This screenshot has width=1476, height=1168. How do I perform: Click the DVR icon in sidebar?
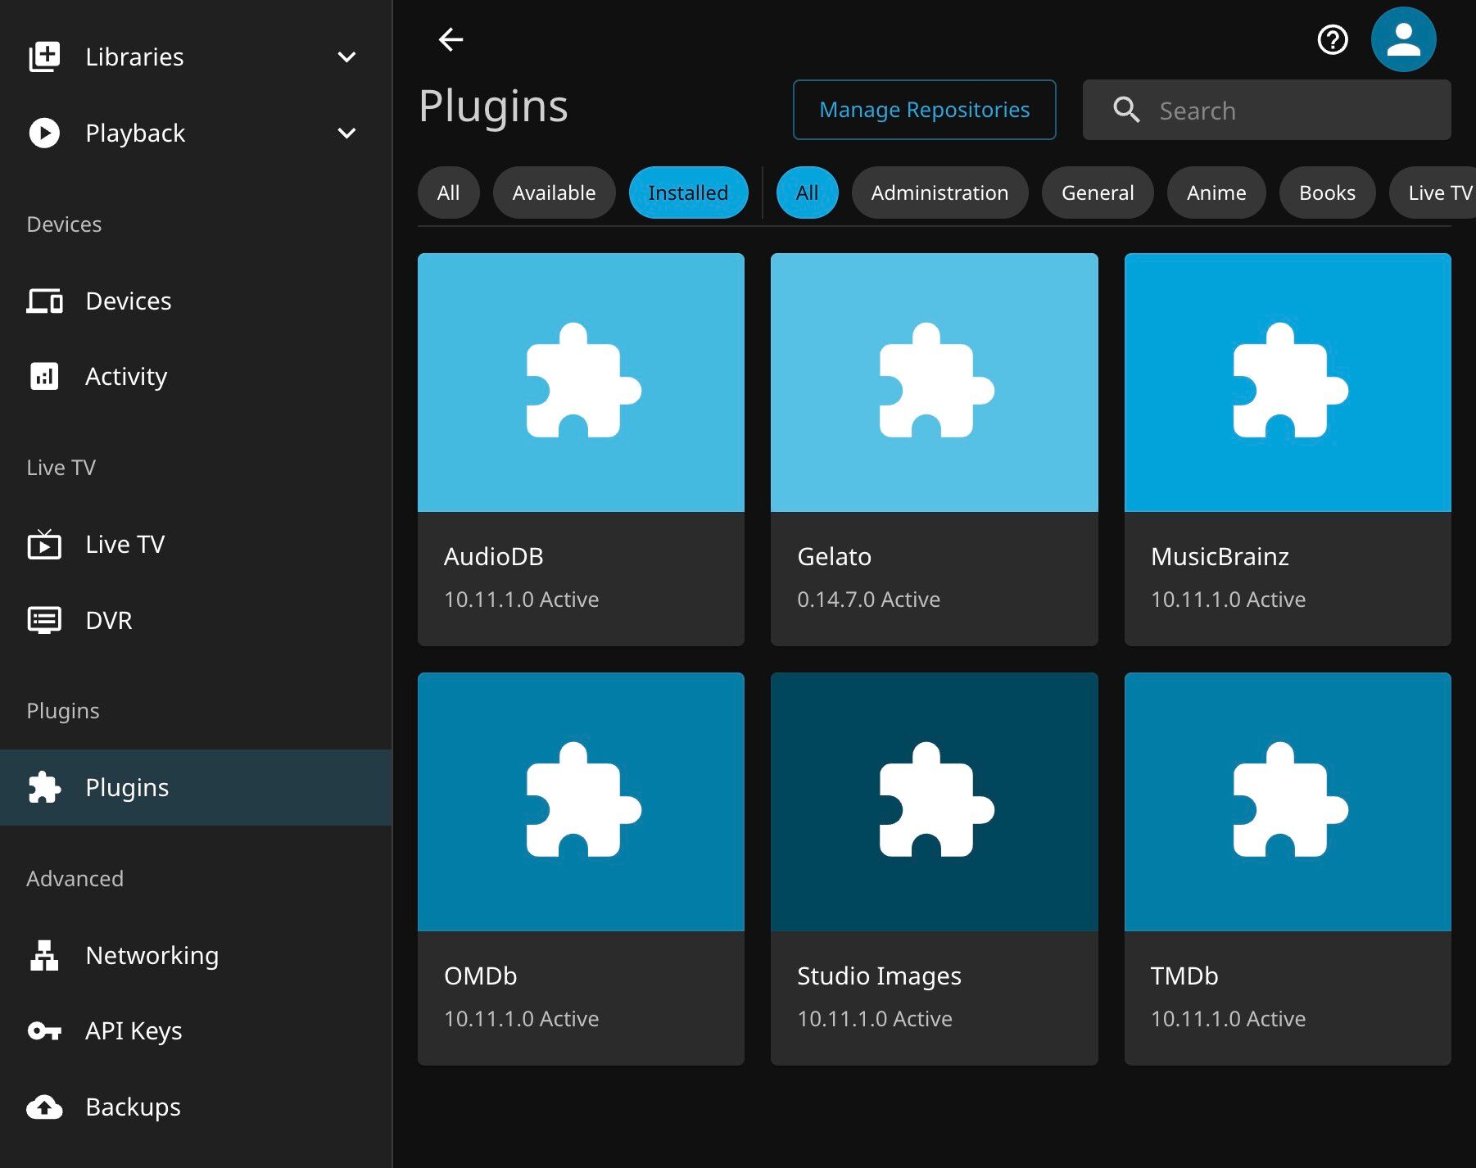(x=44, y=620)
